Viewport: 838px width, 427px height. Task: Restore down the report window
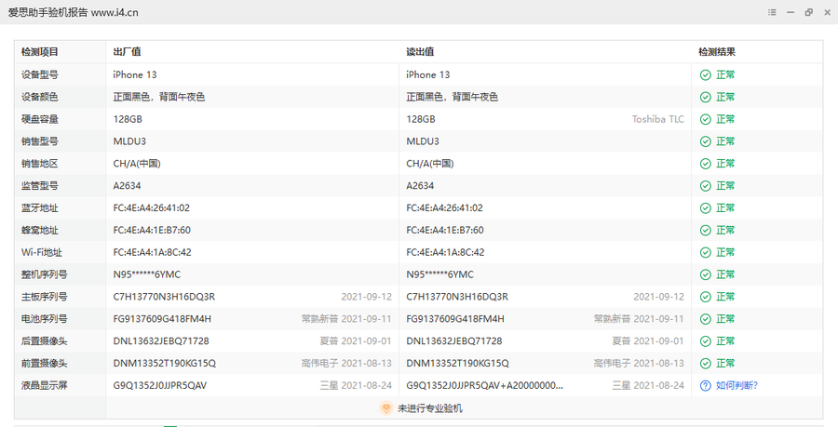point(808,12)
